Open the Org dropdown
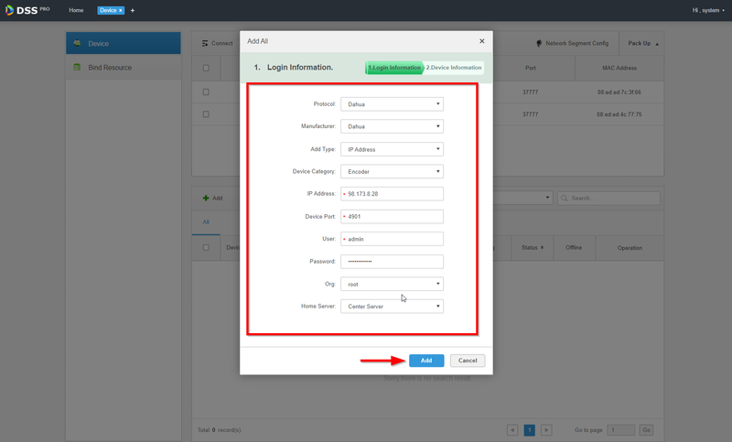 point(392,284)
